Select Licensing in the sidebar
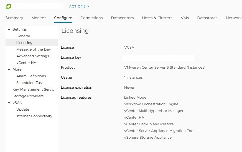Screen dimensions: 242x152 pos(32,43)
